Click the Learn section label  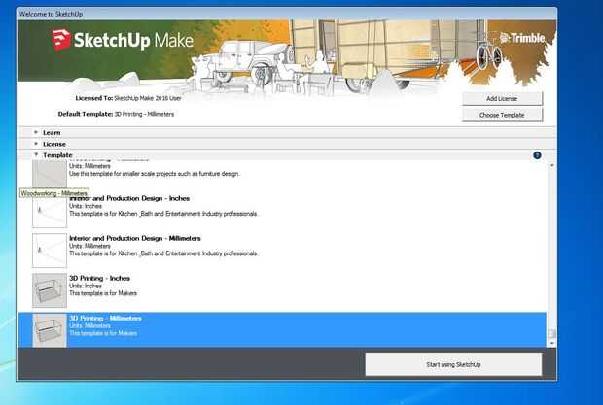pyautogui.click(x=52, y=132)
